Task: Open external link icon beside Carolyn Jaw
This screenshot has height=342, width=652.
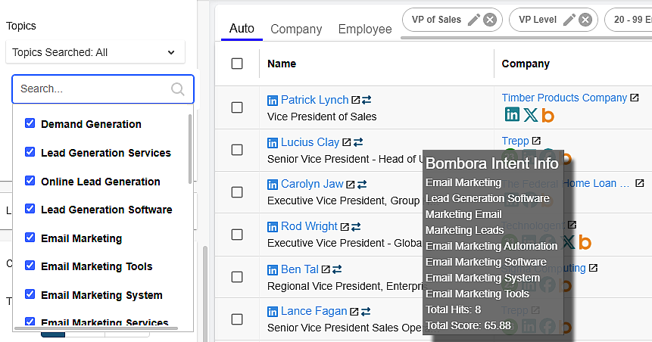Action: 351,184
